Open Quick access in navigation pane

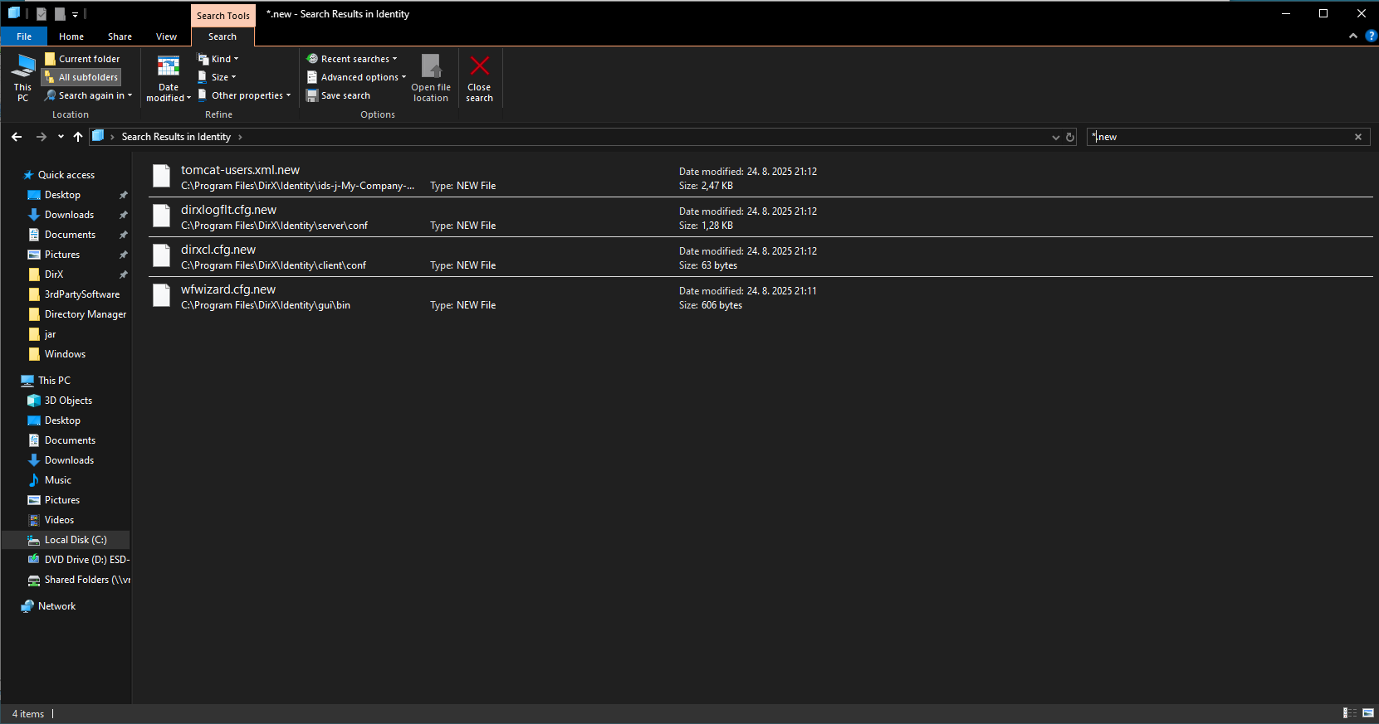(66, 175)
